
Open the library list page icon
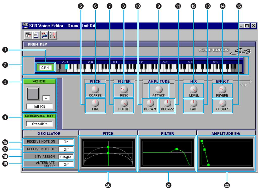click(36, 35)
